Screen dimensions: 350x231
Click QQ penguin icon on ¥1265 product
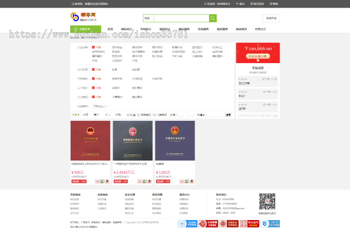coord(192,182)
